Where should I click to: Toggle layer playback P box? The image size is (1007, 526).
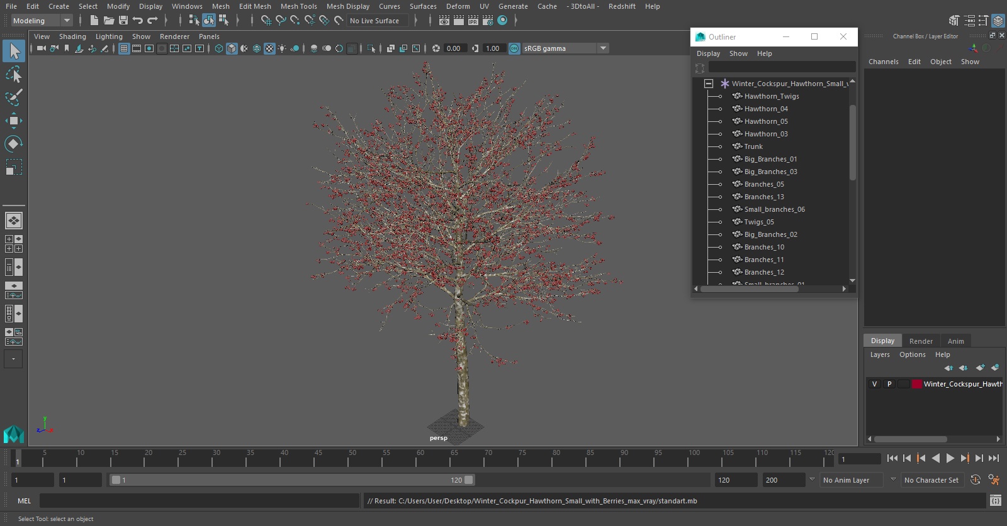pos(889,384)
